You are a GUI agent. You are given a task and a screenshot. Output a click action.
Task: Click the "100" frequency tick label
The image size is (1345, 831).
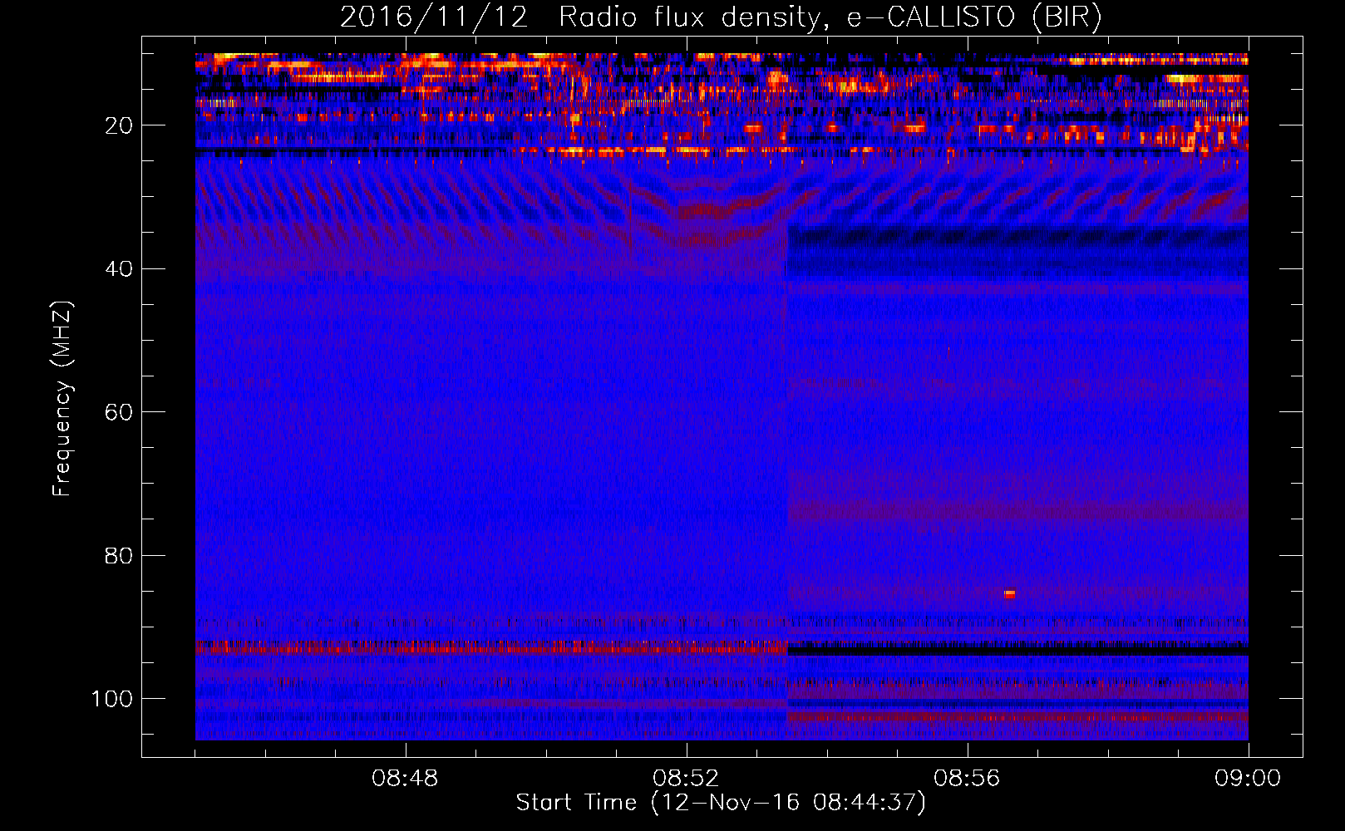pos(112,699)
